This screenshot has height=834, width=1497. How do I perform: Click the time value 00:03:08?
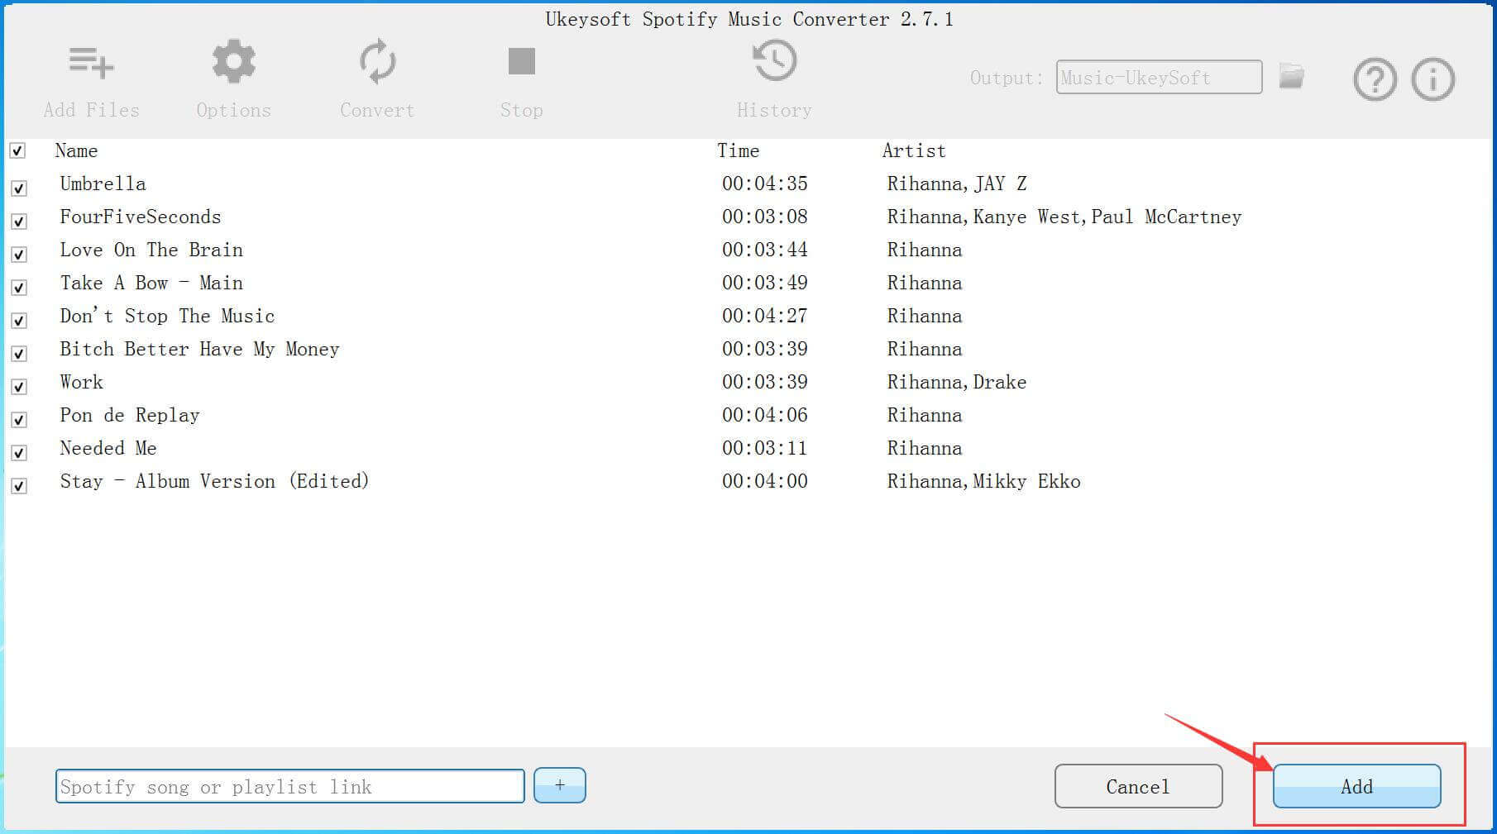click(765, 217)
